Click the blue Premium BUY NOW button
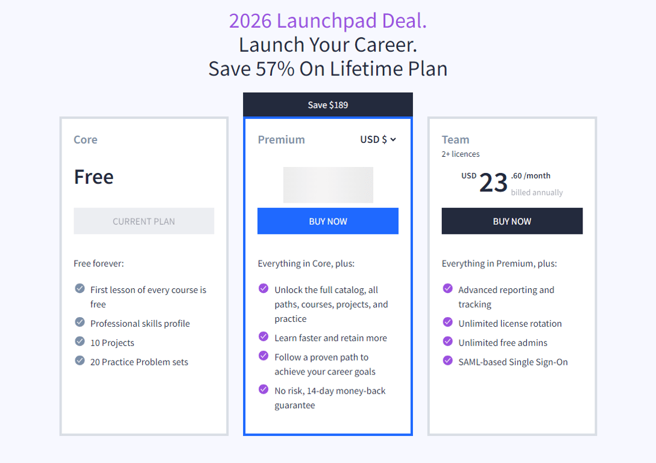Screen dimensions: 656x463 click(x=328, y=221)
